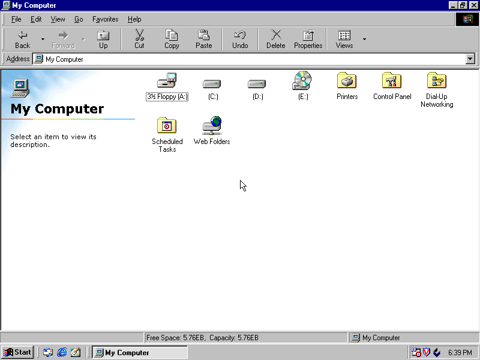480x360 pixels.
Task: Expand the Back history dropdown arrow
Action: pos(43,39)
